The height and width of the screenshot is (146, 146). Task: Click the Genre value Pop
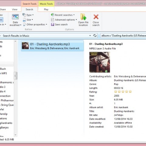pos(116,84)
